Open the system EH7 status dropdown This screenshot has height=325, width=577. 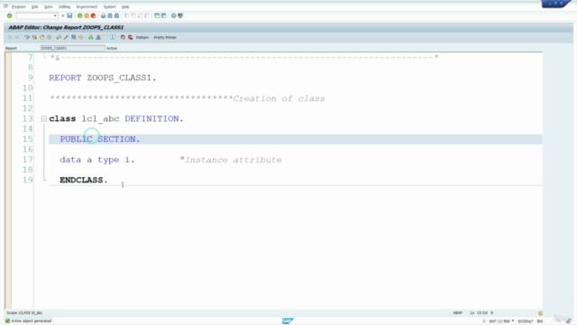click(x=513, y=321)
